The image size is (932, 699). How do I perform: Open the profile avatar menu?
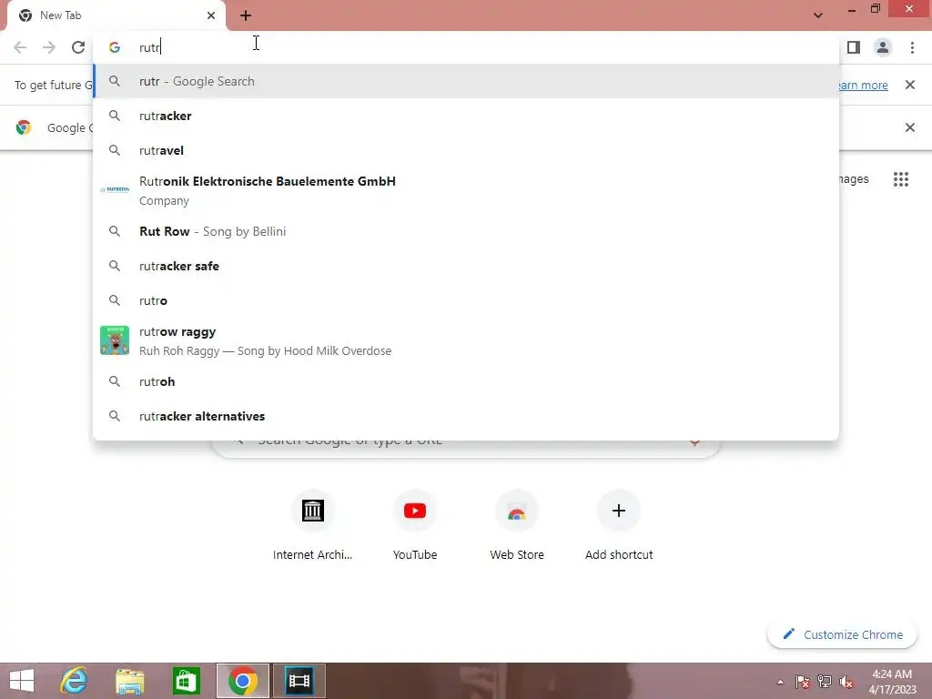click(883, 47)
